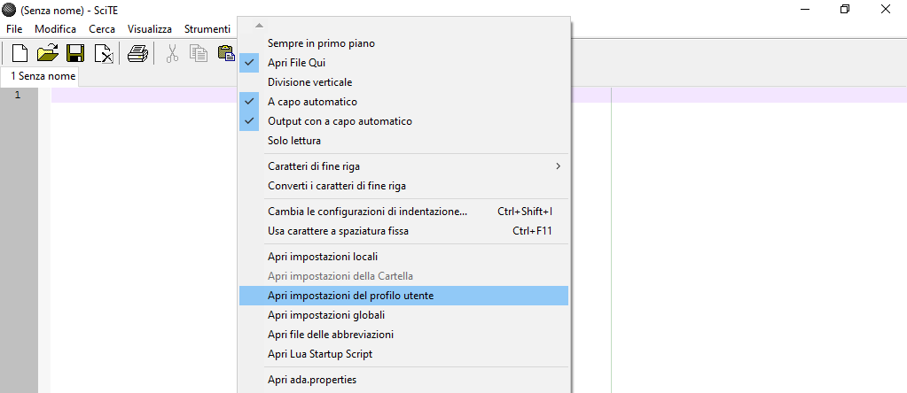Click the Save floppy disk icon
Image resolution: width=907 pixels, height=393 pixels.
click(x=75, y=54)
